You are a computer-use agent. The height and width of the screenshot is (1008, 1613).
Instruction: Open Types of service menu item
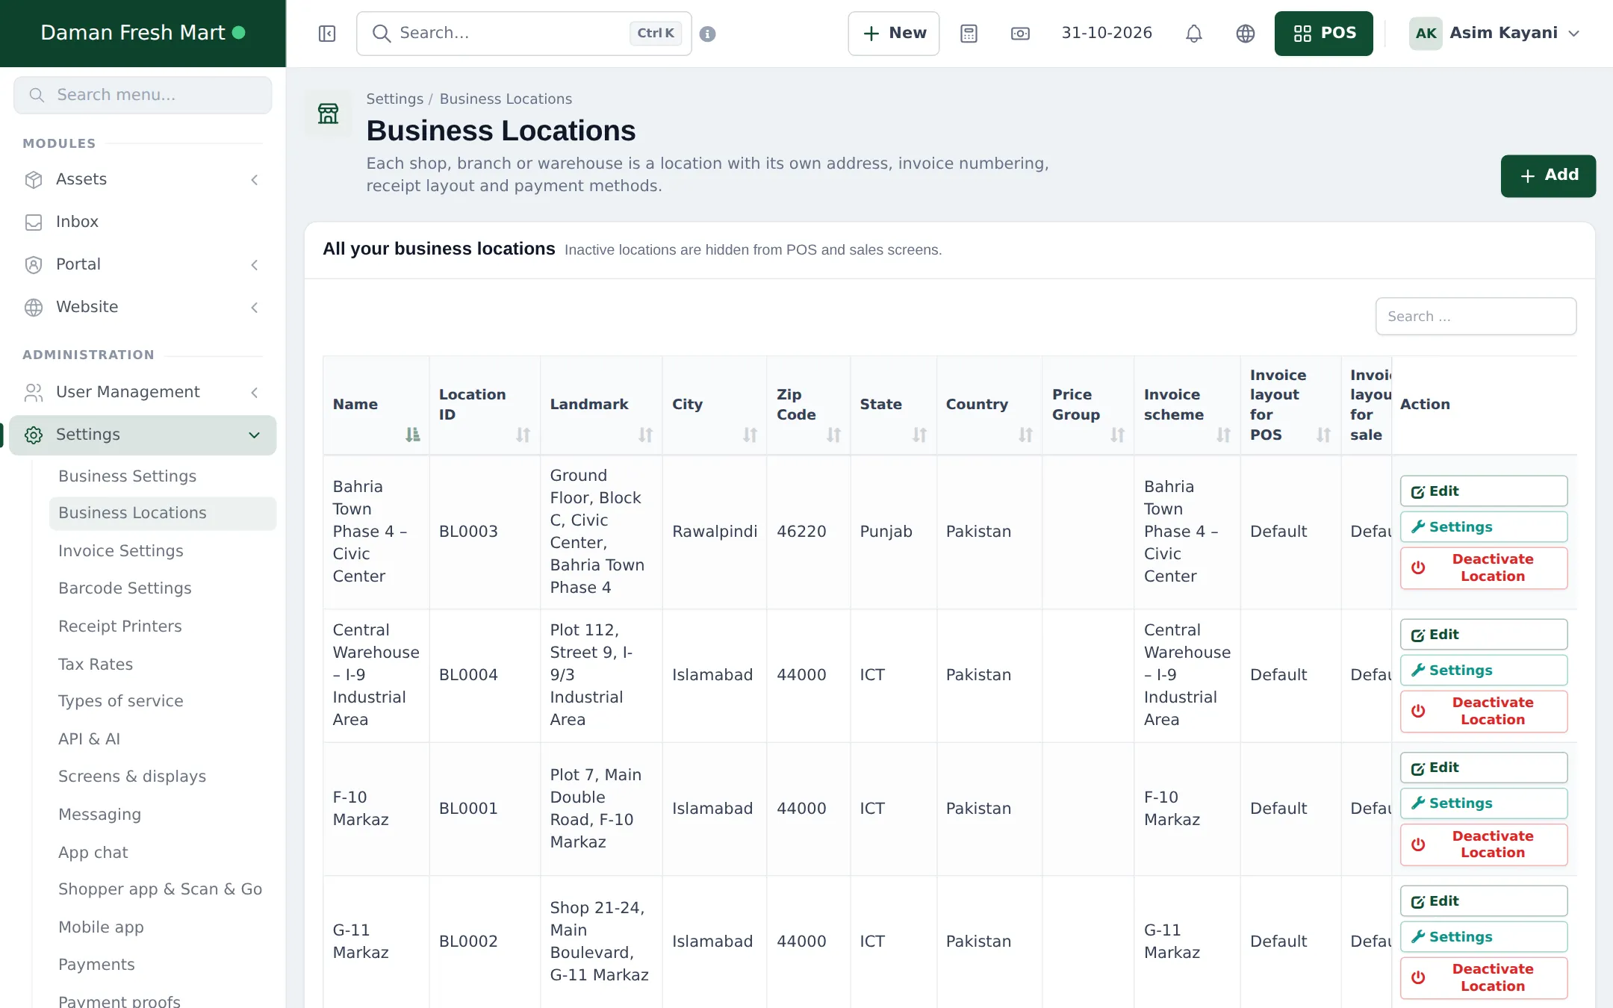click(121, 701)
